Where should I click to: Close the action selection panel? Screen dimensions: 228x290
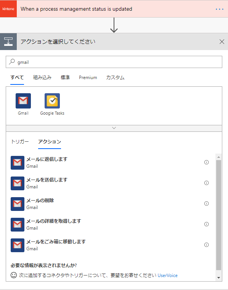click(x=222, y=42)
